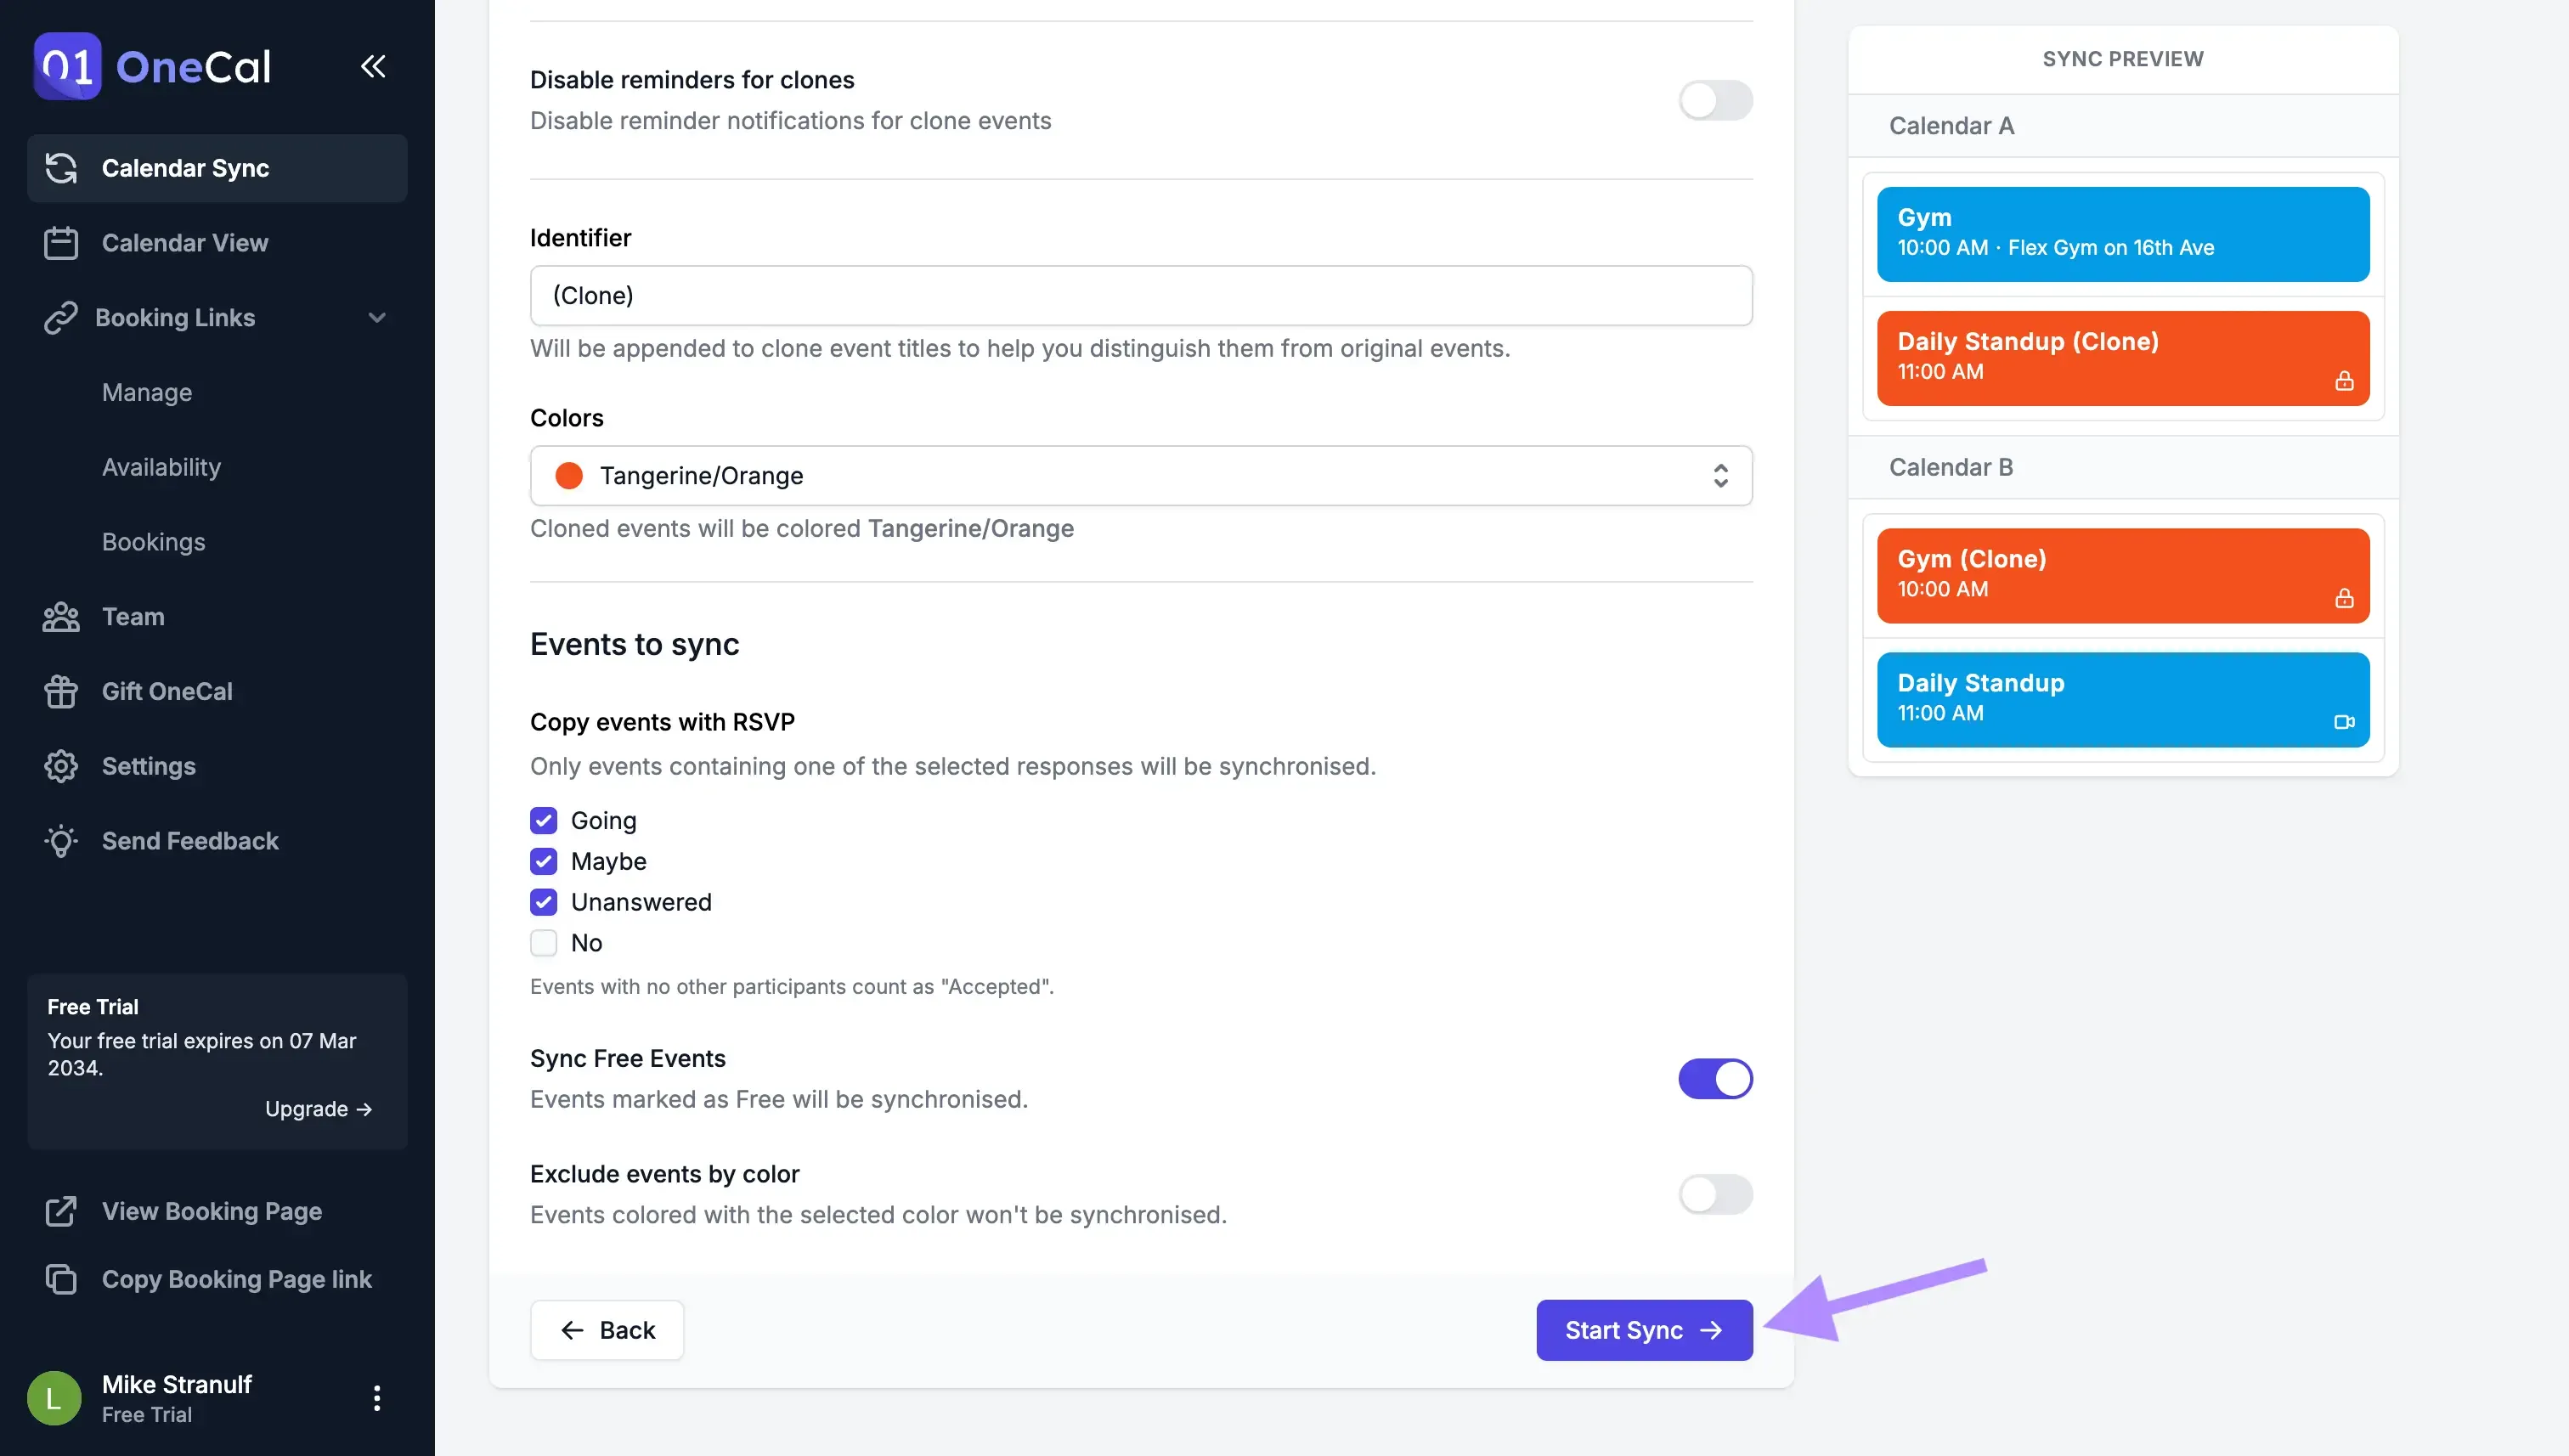The image size is (2569, 1456).
Task: Open Settings via the gear icon
Action: click(x=61, y=766)
